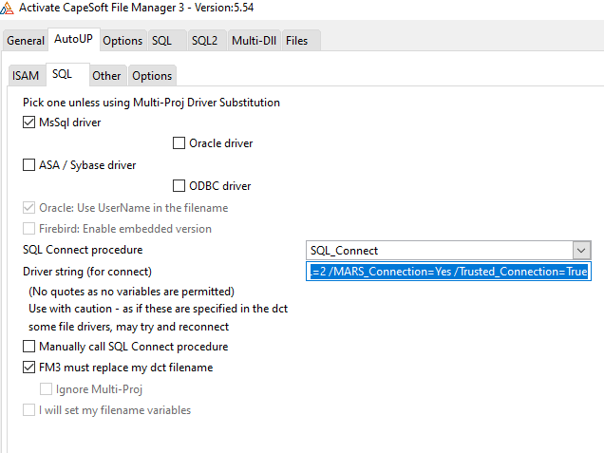
Task: Open the Multi-Dll tab
Action: (253, 41)
